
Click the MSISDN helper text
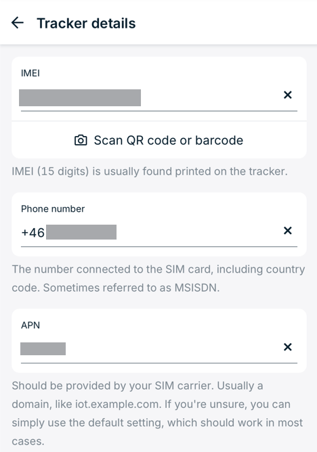click(158, 279)
